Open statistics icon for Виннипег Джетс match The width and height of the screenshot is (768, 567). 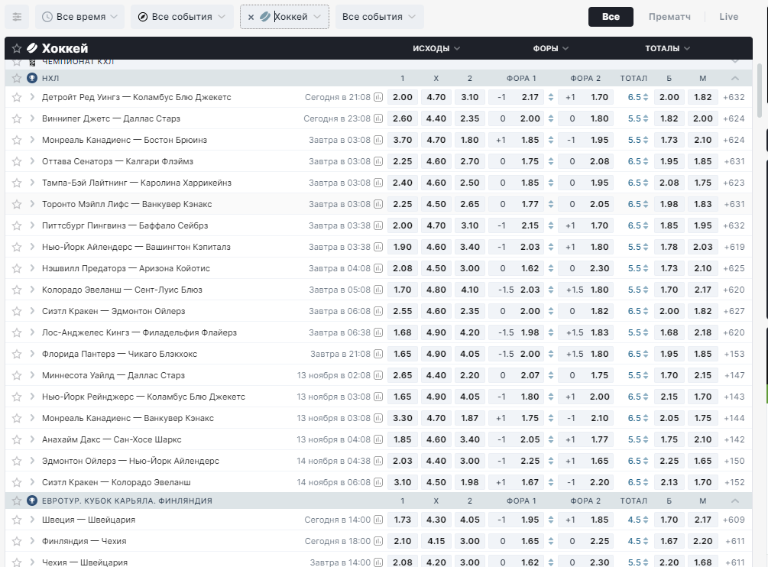click(x=378, y=118)
